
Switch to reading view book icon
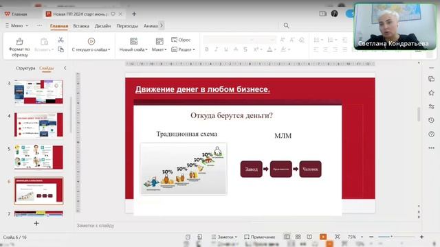click(x=309, y=237)
